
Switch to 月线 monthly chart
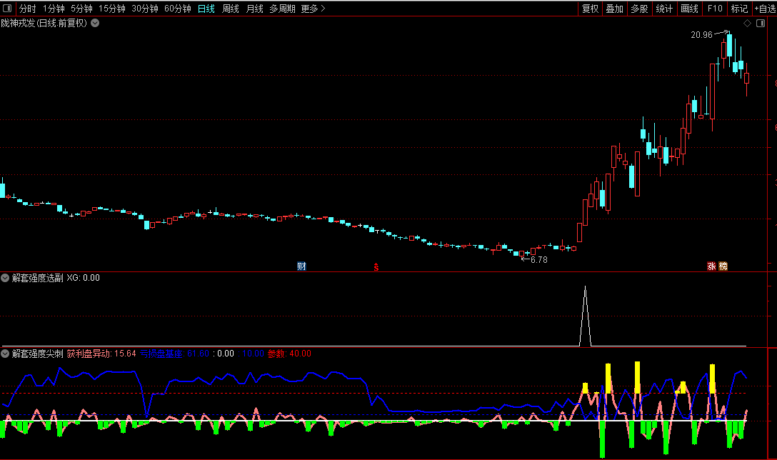tap(255, 9)
